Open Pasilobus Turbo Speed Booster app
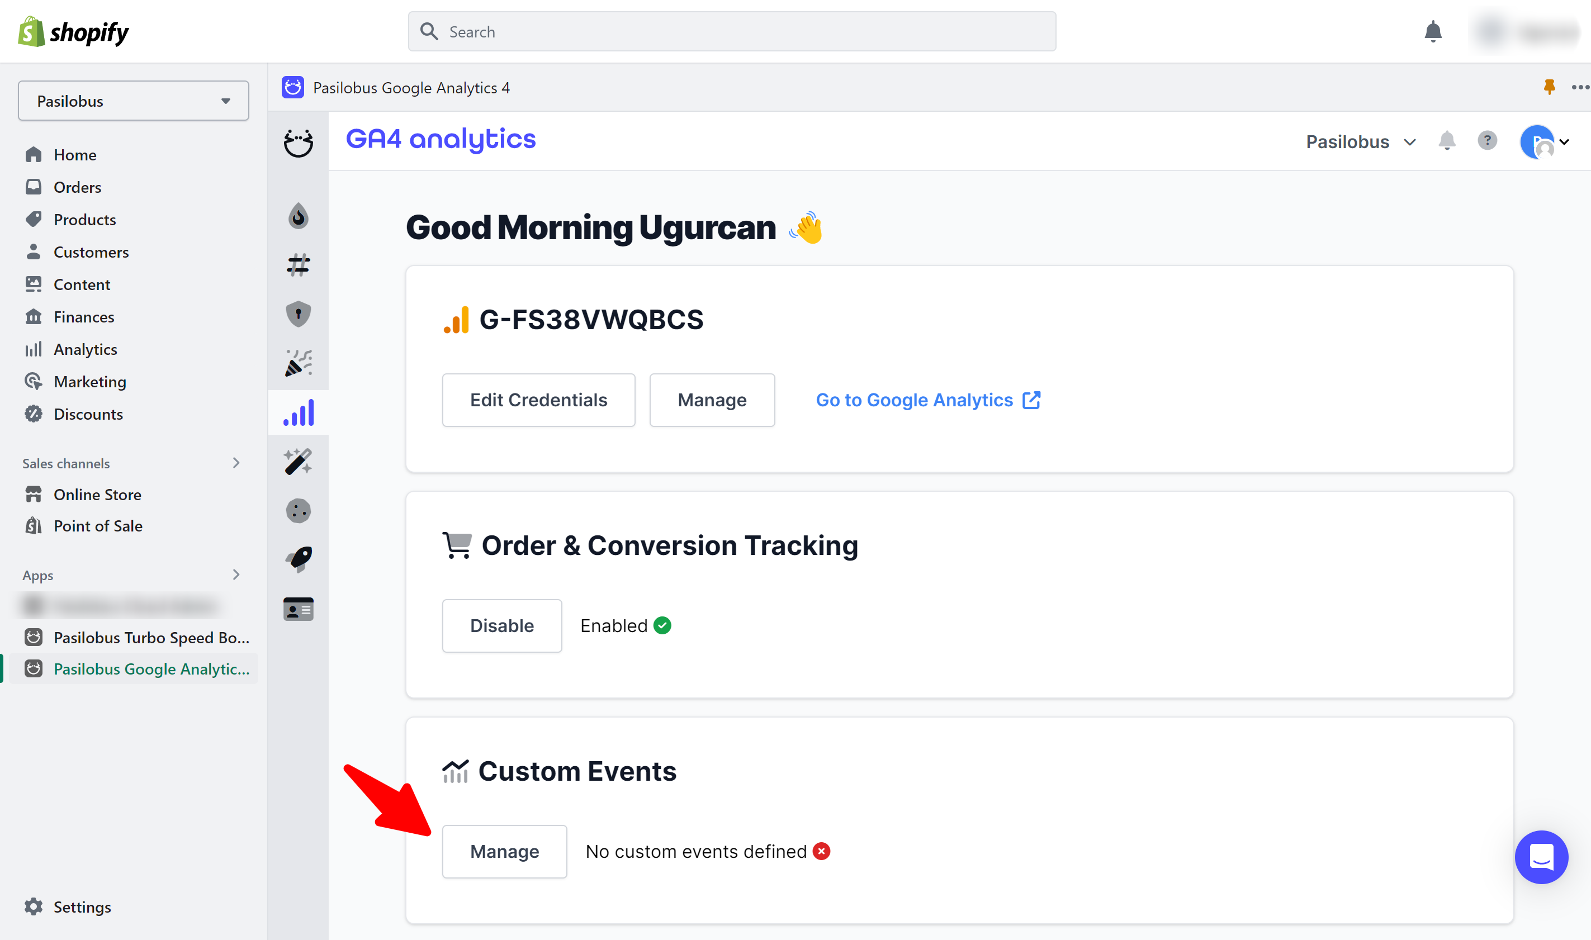The width and height of the screenshot is (1591, 940). coord(151,637)
